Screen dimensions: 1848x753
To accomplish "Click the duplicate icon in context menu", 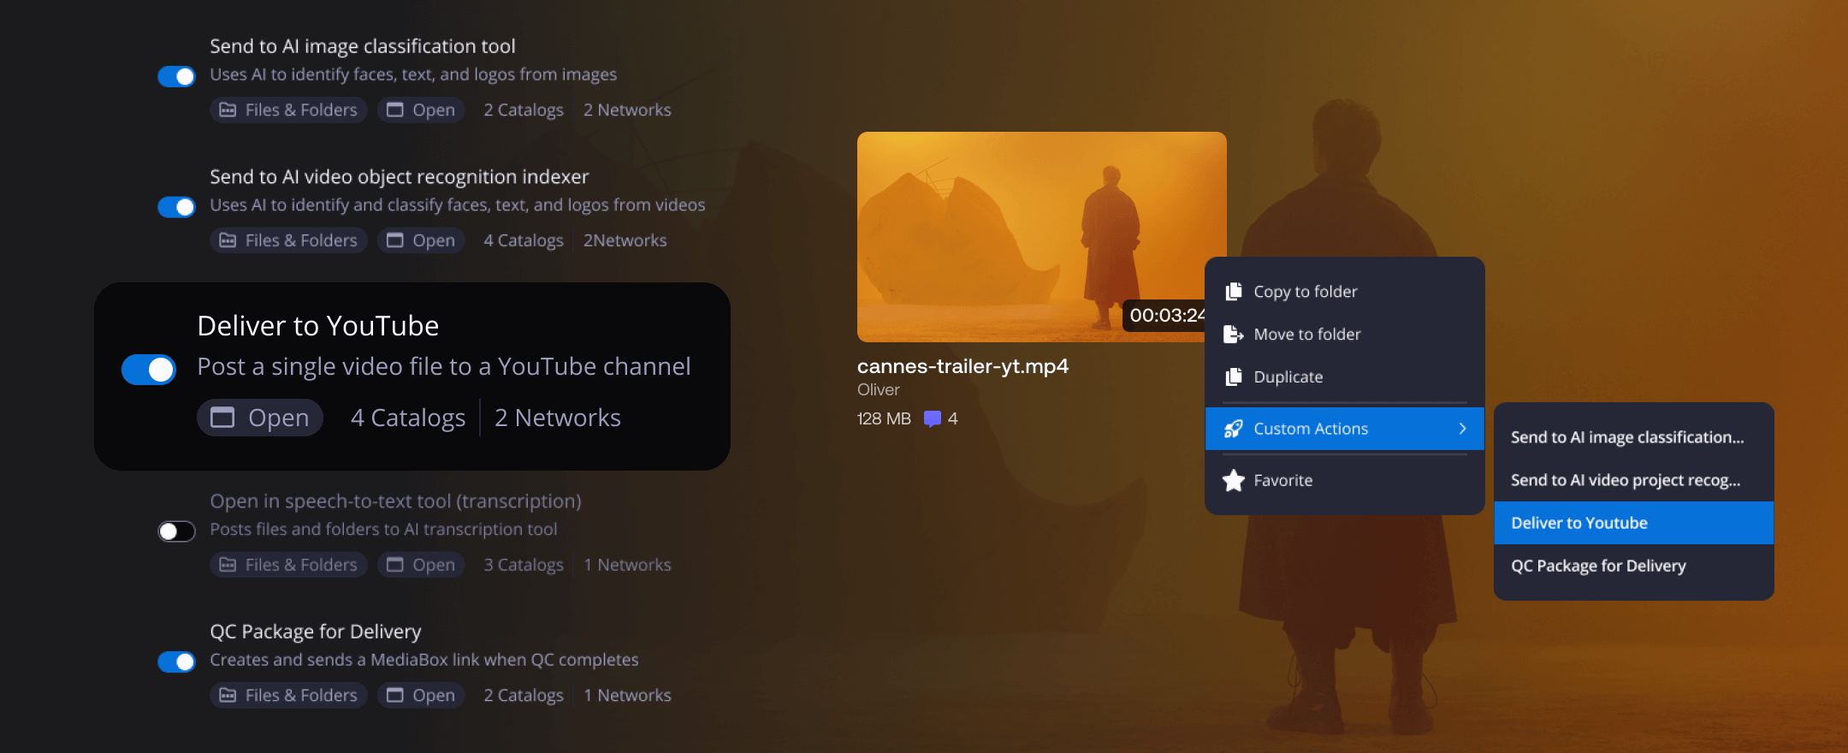I will coord(1234,377).
